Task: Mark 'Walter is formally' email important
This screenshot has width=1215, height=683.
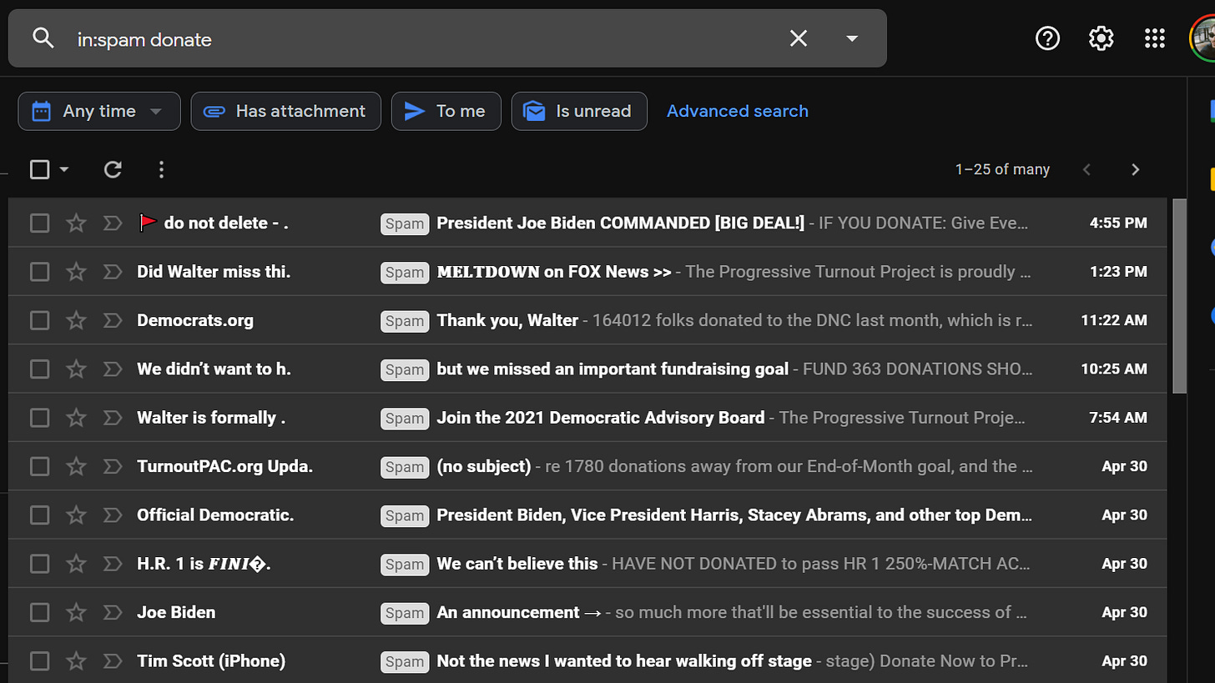Action: 112,417
